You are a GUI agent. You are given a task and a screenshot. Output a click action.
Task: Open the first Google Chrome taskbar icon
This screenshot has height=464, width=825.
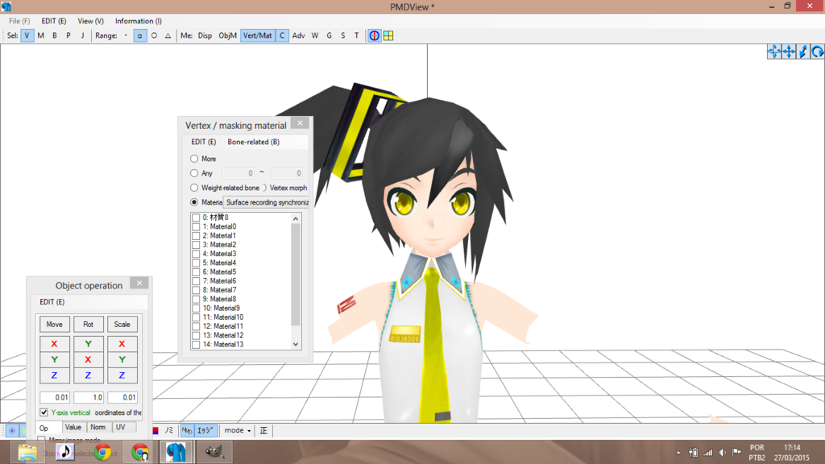[x=102, y=452]
